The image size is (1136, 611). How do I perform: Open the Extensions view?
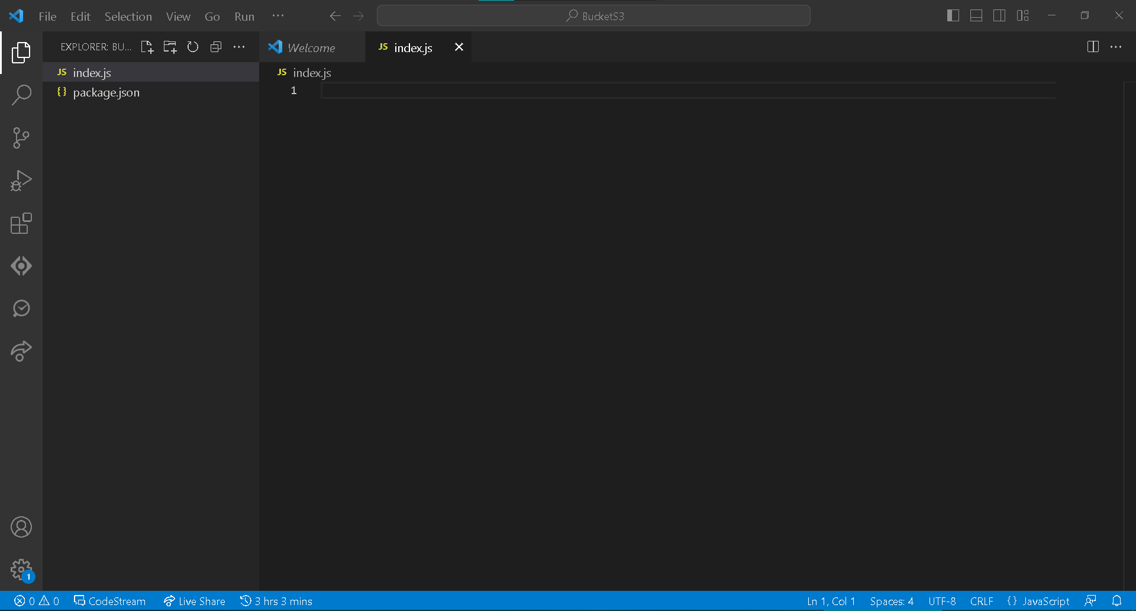click(x=21, y=224)
